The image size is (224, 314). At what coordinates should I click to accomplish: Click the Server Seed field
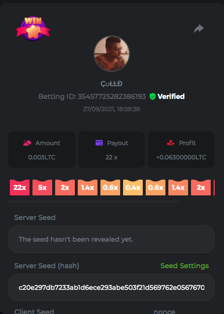coord(111,239)
